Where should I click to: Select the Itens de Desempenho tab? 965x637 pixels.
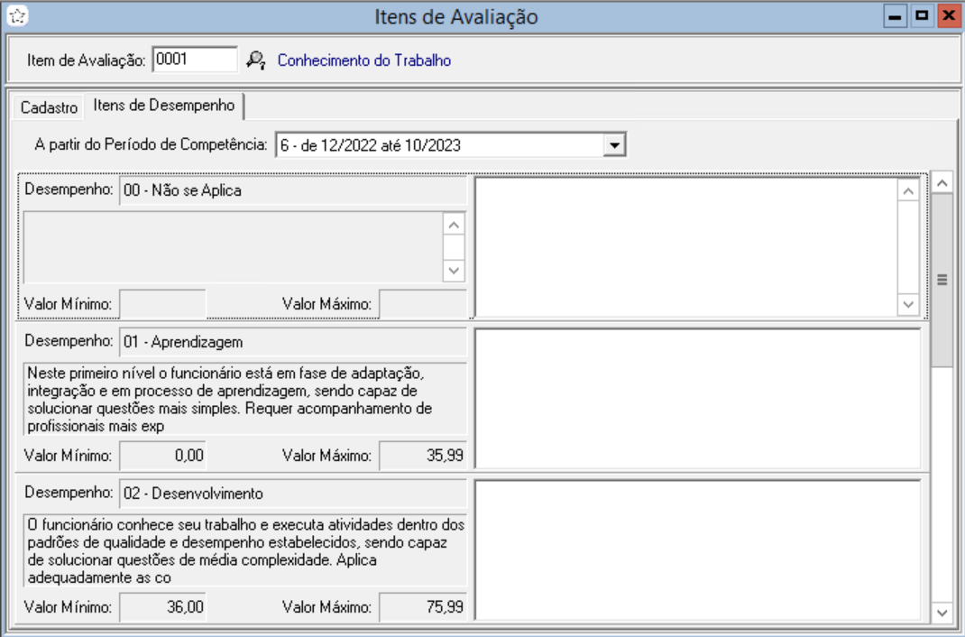click(x=164, y=106)
